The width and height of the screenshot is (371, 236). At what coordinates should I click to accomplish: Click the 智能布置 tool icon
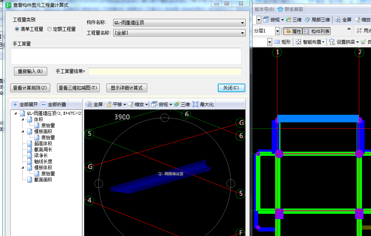[x=299, y=42]
